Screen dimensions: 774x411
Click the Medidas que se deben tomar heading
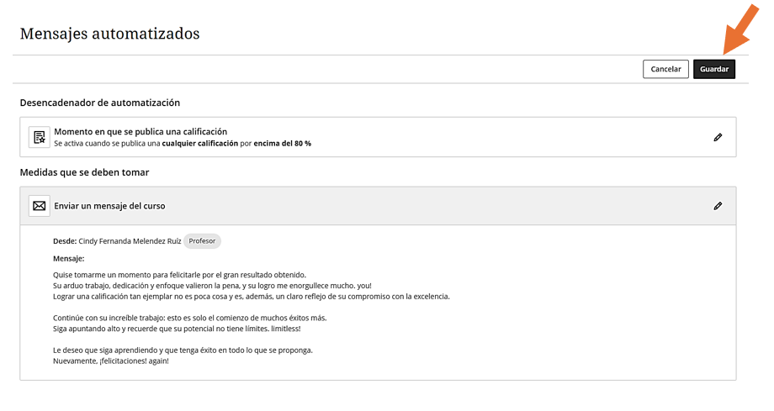coord(84,172)
